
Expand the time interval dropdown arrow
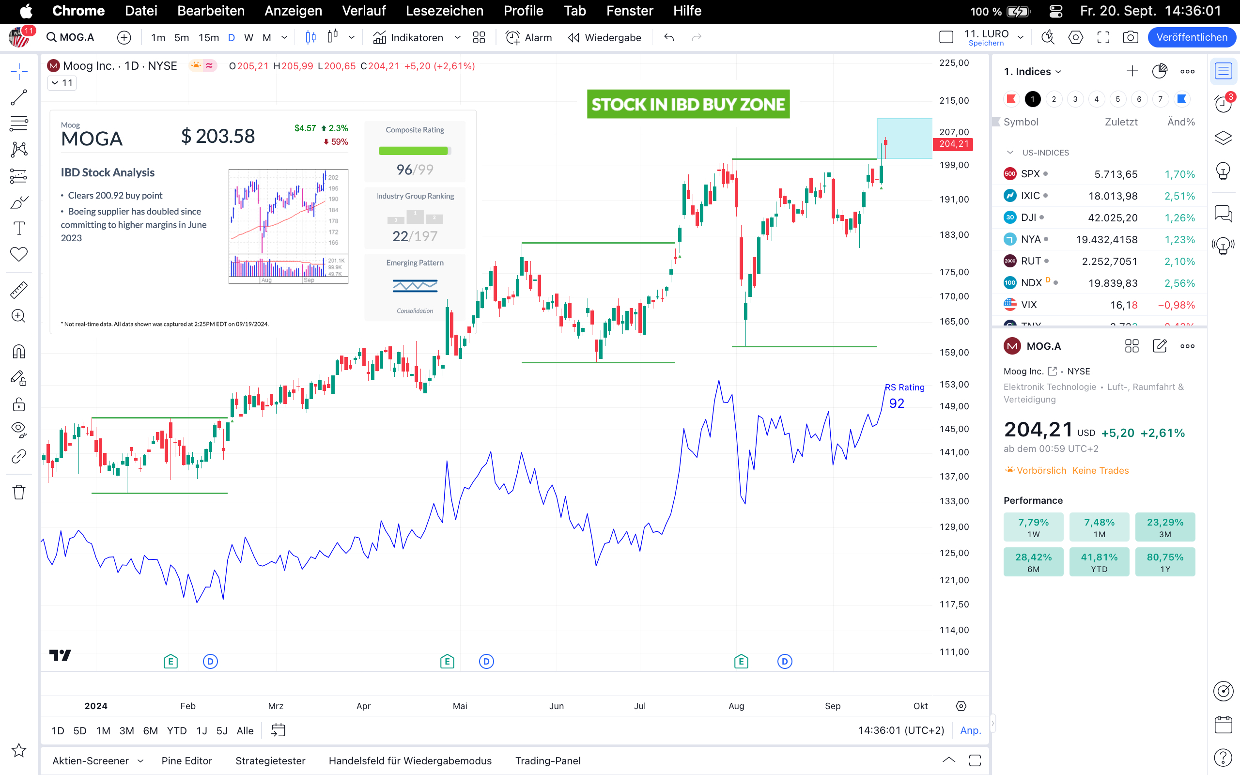tap(284, 37)
